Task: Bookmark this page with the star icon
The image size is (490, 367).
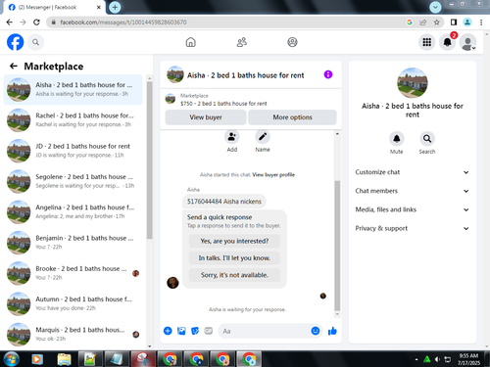Action: coord(437,23)
